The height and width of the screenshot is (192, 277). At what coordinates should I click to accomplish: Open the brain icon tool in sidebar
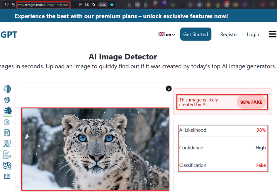7,89
